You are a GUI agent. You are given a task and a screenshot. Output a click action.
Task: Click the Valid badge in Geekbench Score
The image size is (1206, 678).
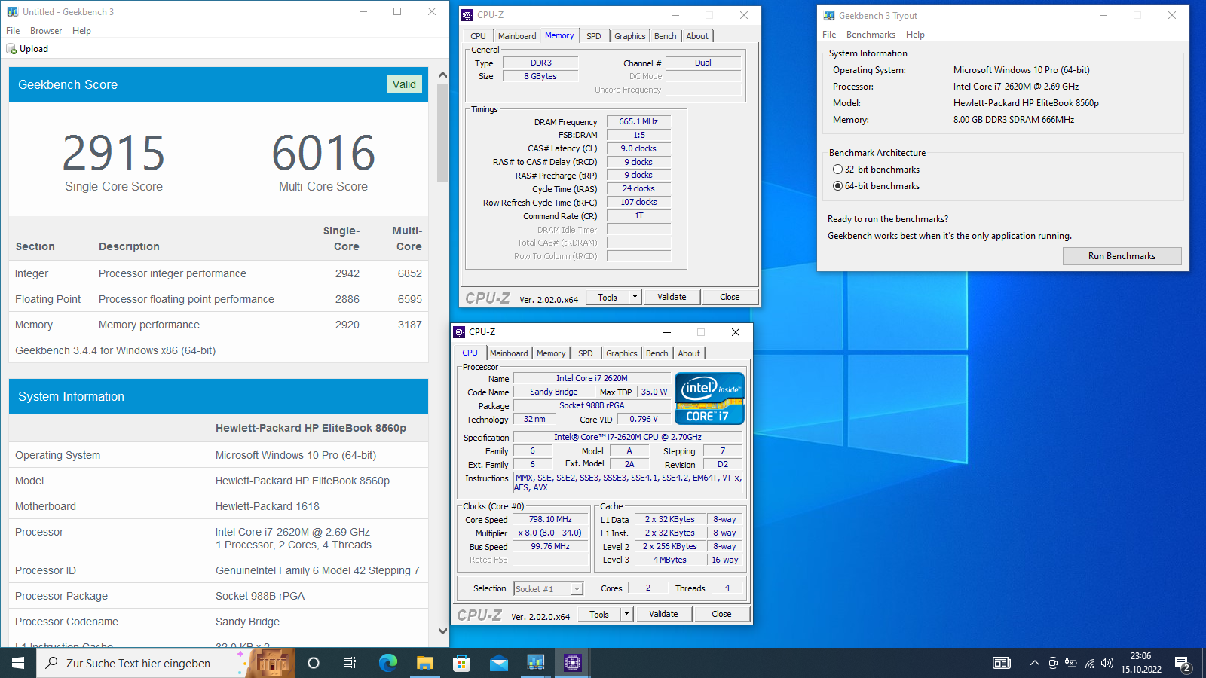404,84
